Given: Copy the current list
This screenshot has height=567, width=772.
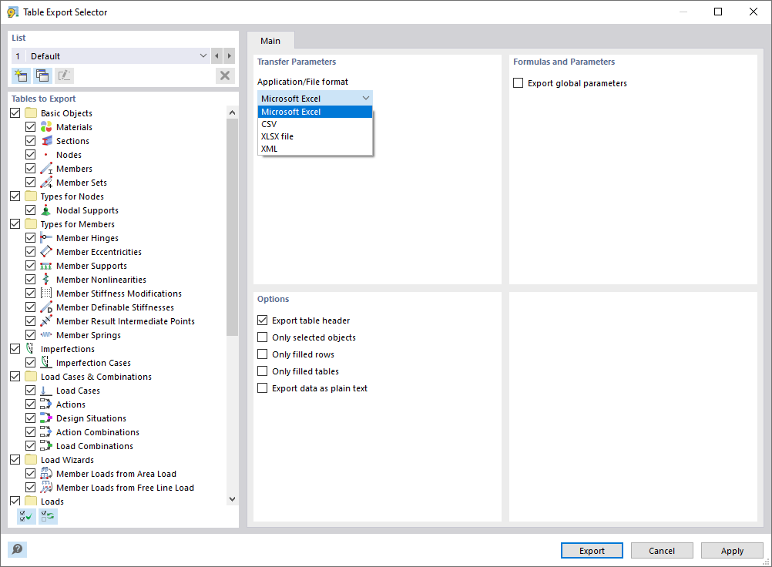Looking at the screenshot, I should [42, 75].
